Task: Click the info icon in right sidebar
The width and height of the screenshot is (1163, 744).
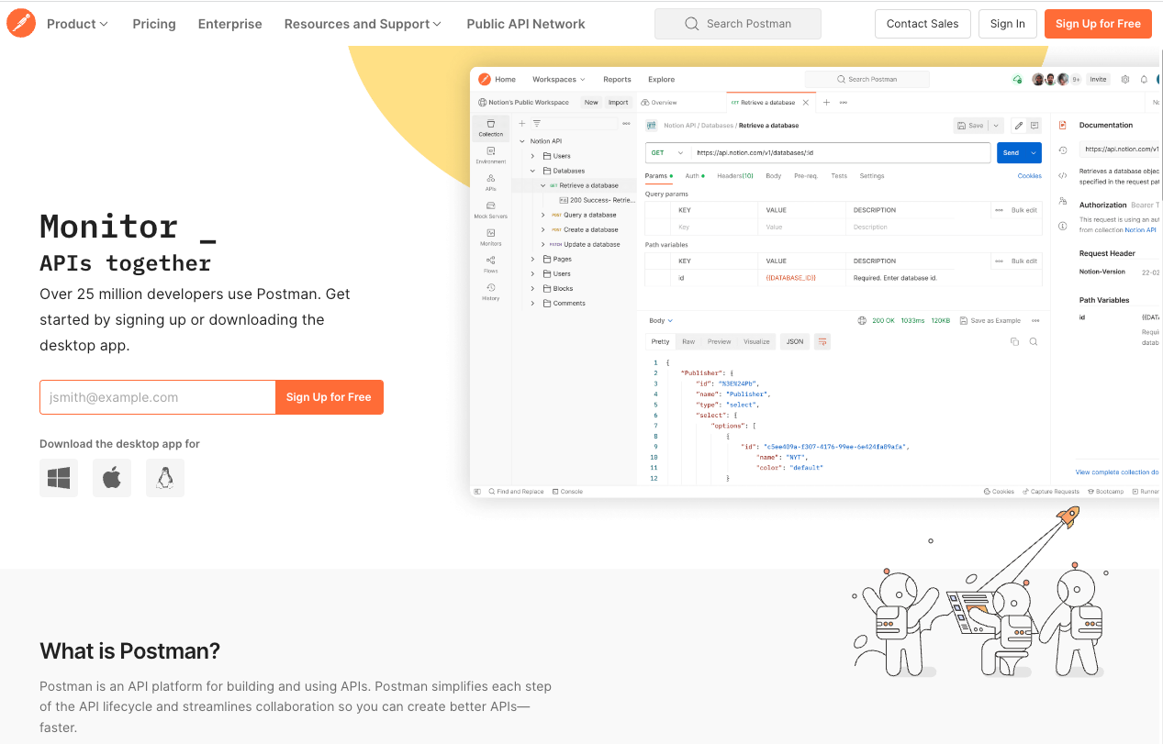Action: click(x=1063, y=226)
